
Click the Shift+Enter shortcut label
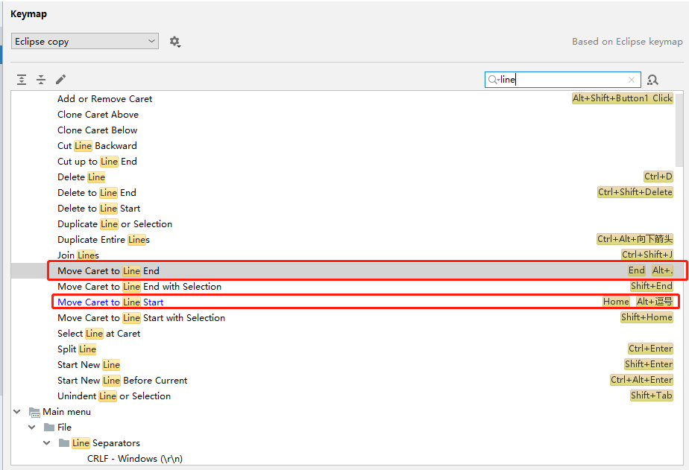point(649,364)
